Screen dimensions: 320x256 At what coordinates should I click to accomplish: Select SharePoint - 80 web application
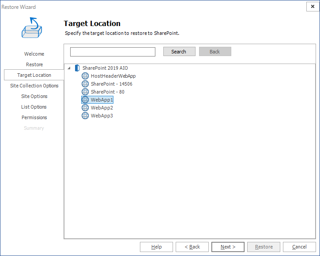click(108, 92)
